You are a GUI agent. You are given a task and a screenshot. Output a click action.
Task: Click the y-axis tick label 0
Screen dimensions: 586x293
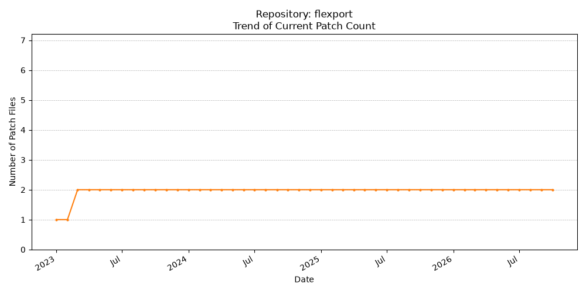(23, 250)
